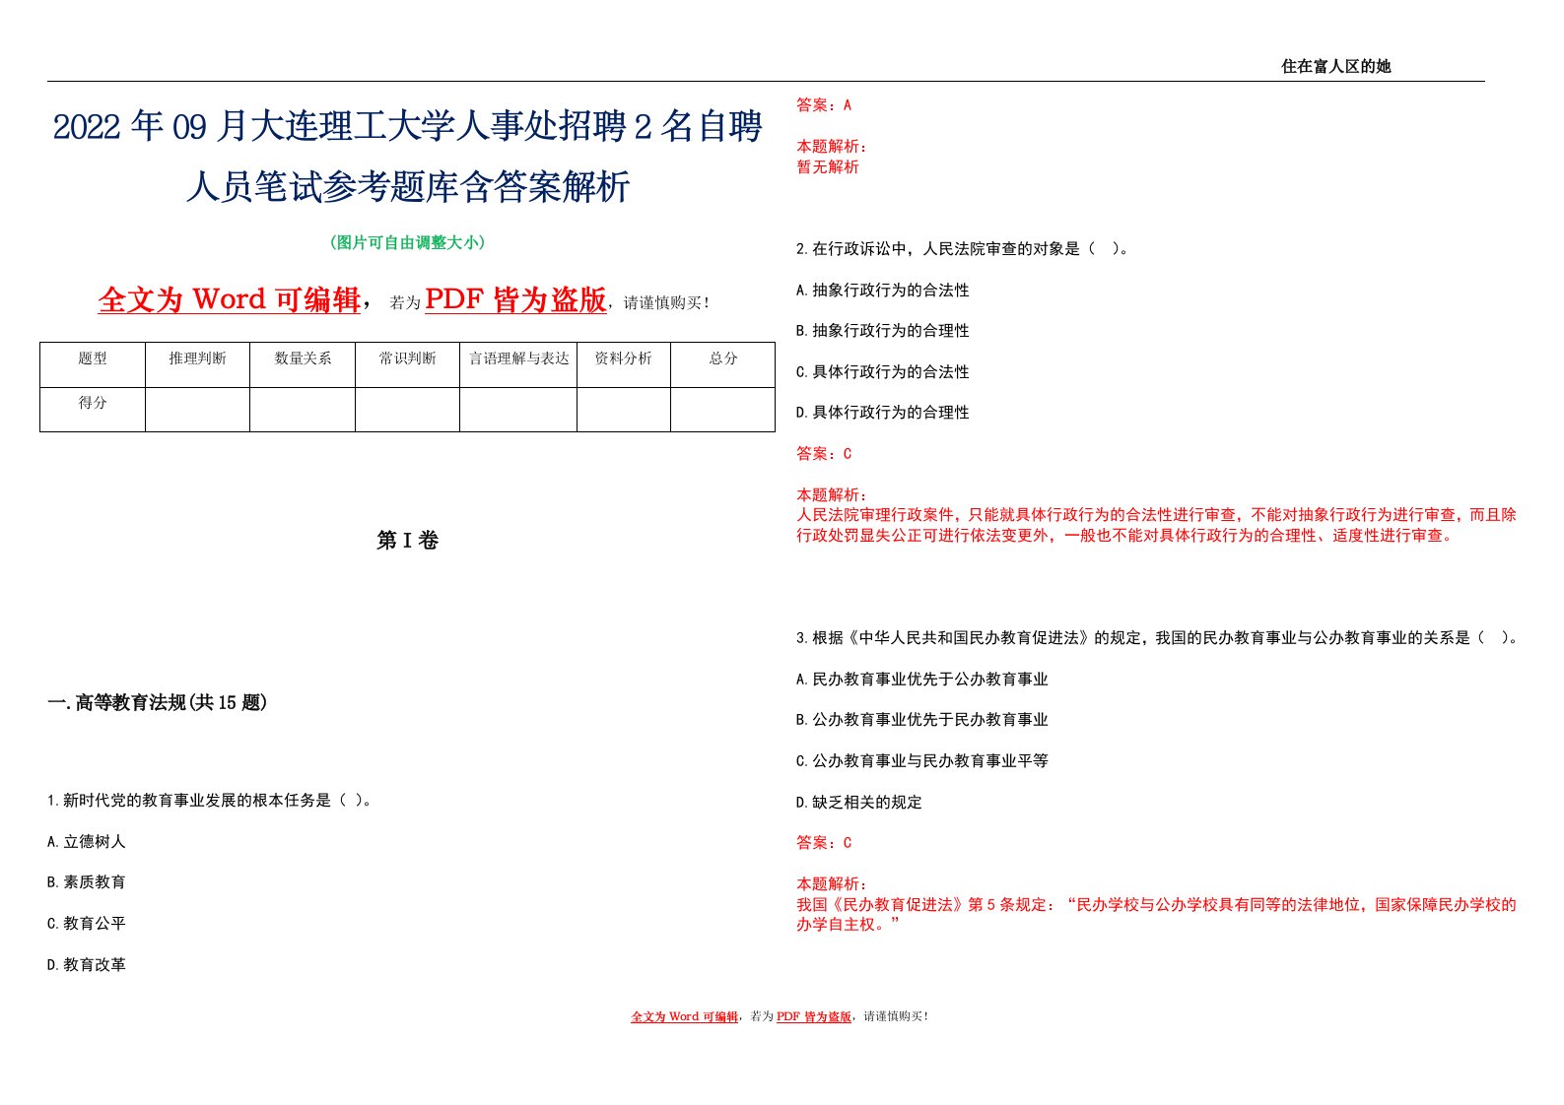
Task: Click question 1 text about 新时代党的教育事业
Action: click(x=212, y=801)
